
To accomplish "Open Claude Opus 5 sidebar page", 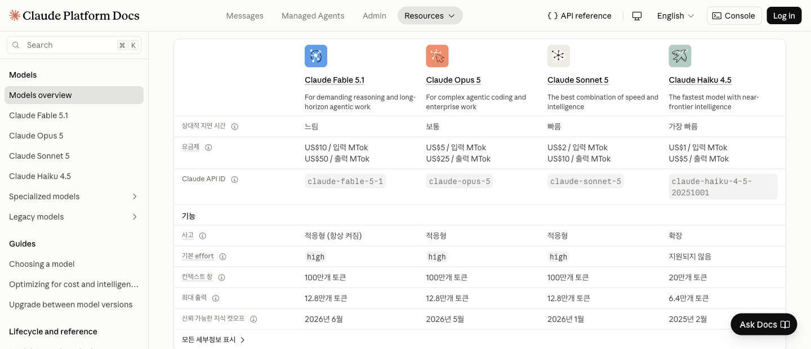I will pyautogui.click(x=74, y=136).
